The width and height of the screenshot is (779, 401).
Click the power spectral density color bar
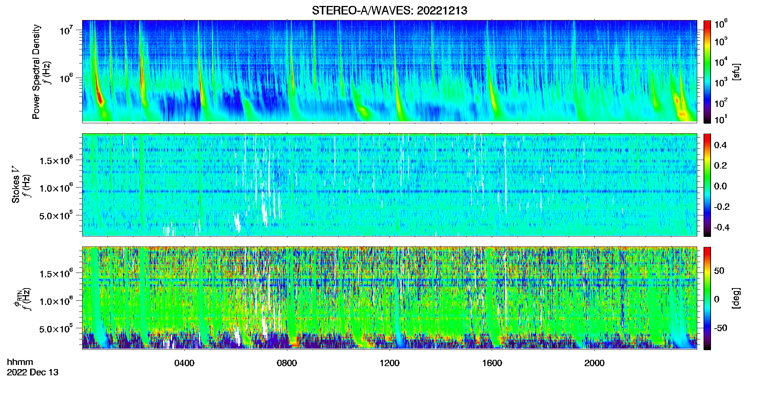click(x=707, y=72)
